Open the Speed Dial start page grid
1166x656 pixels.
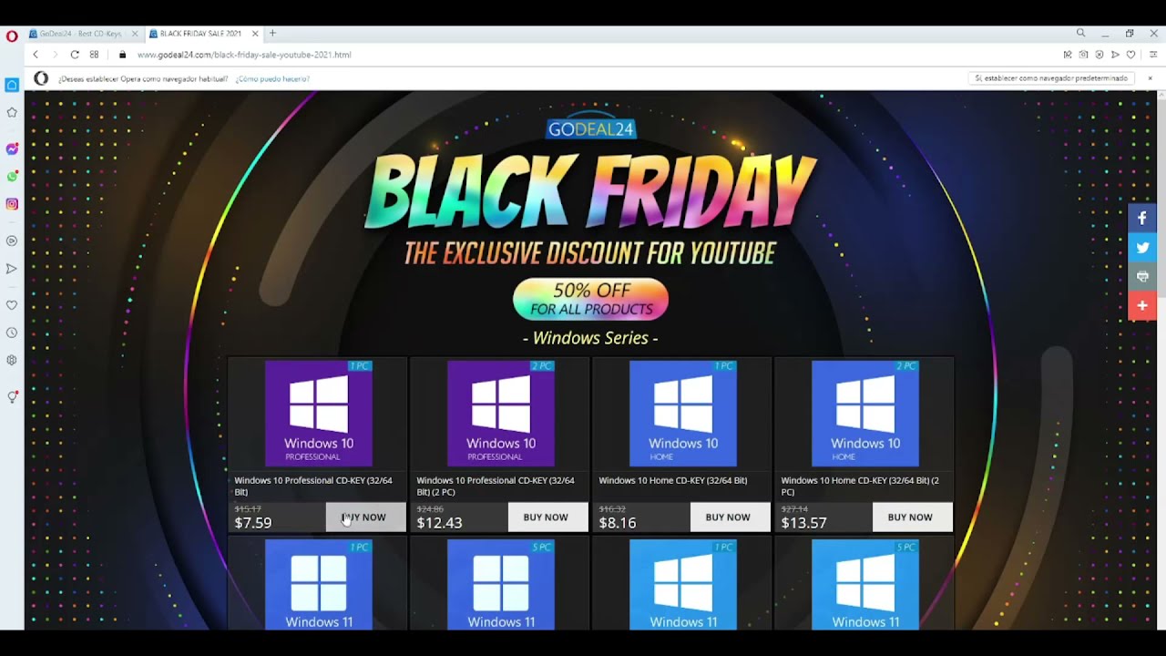pos(94,55)
